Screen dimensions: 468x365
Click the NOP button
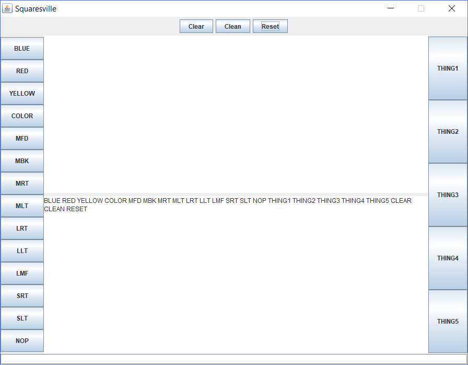point(22,341)
